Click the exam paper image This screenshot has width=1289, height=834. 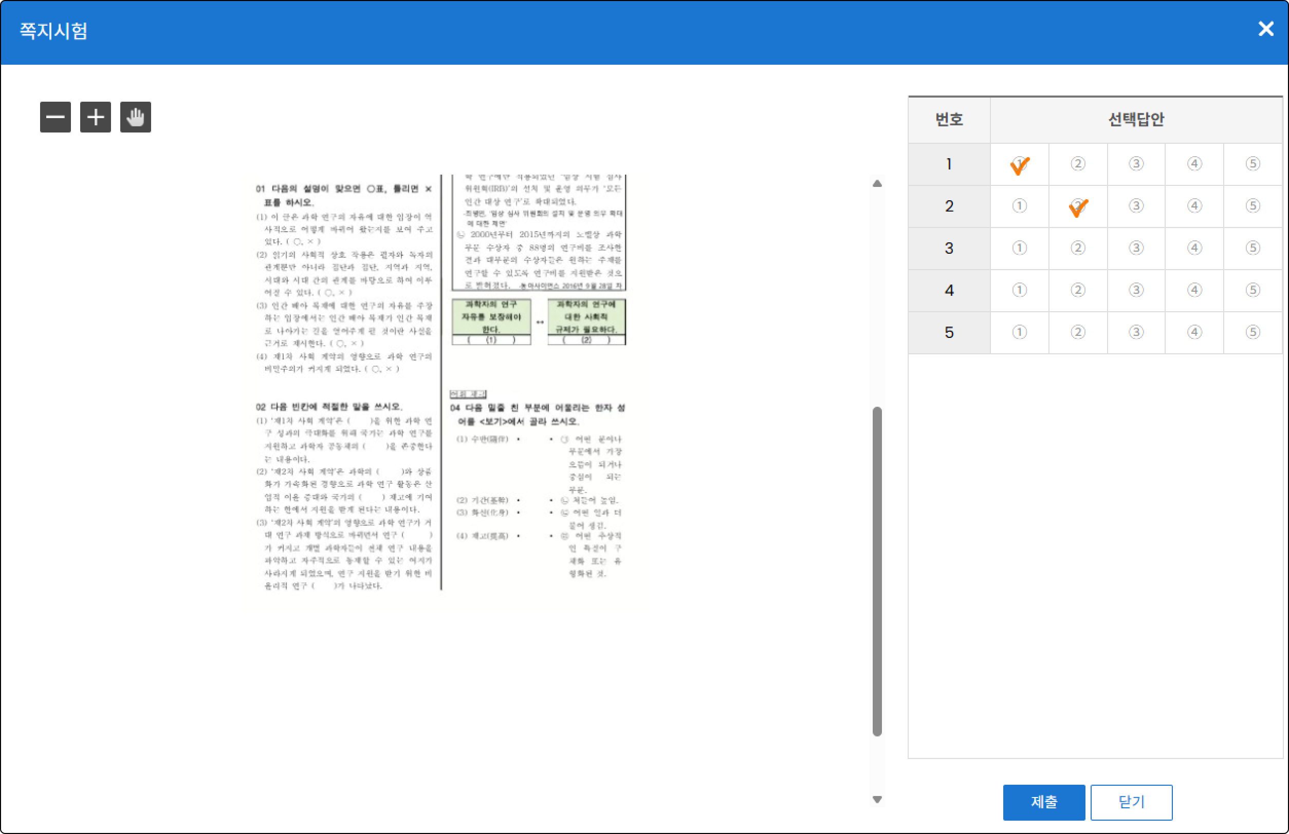(x=441, y=382)
